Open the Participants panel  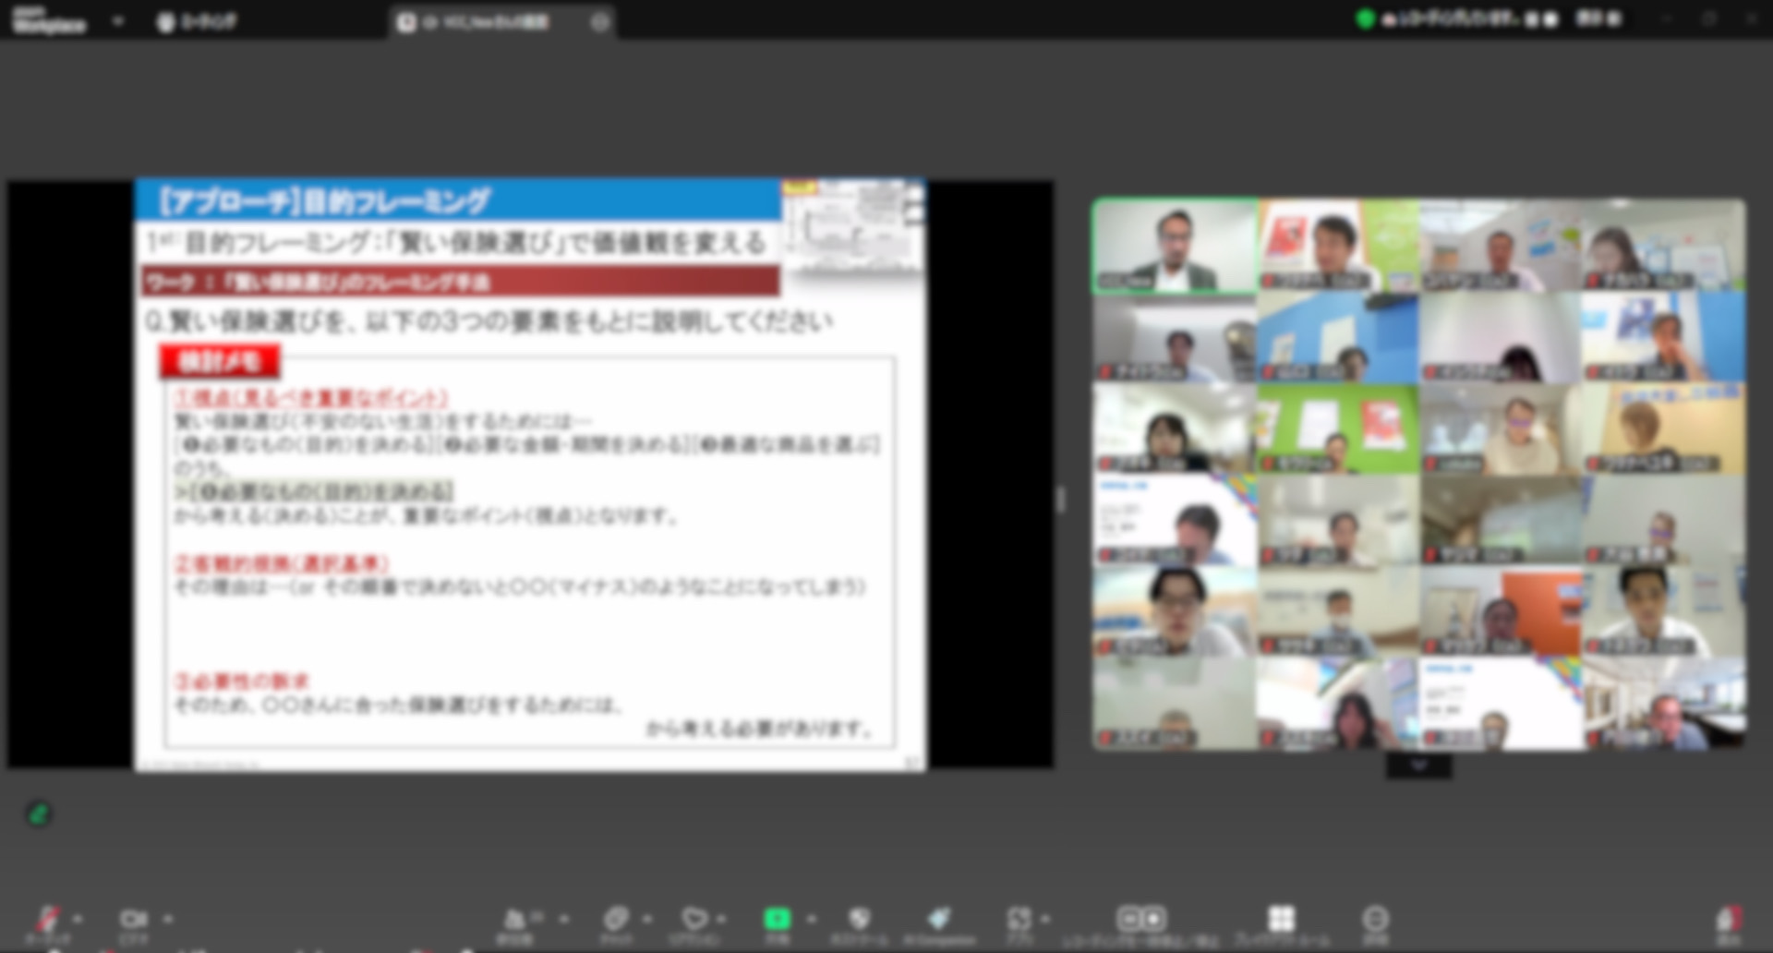(x=514, y=920)
